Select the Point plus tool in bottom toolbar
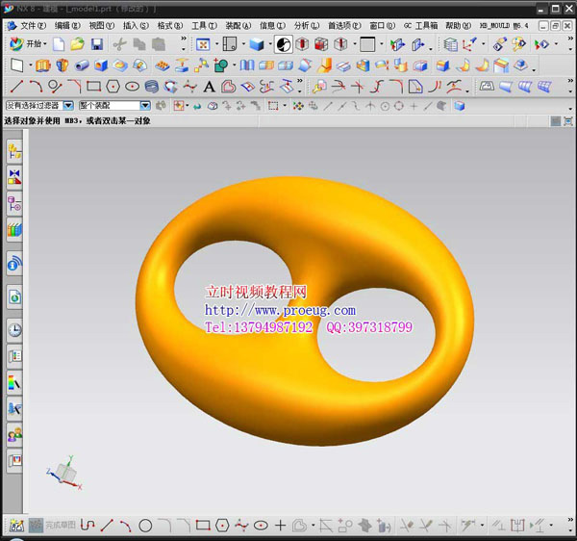 click(x=281, y=526)
